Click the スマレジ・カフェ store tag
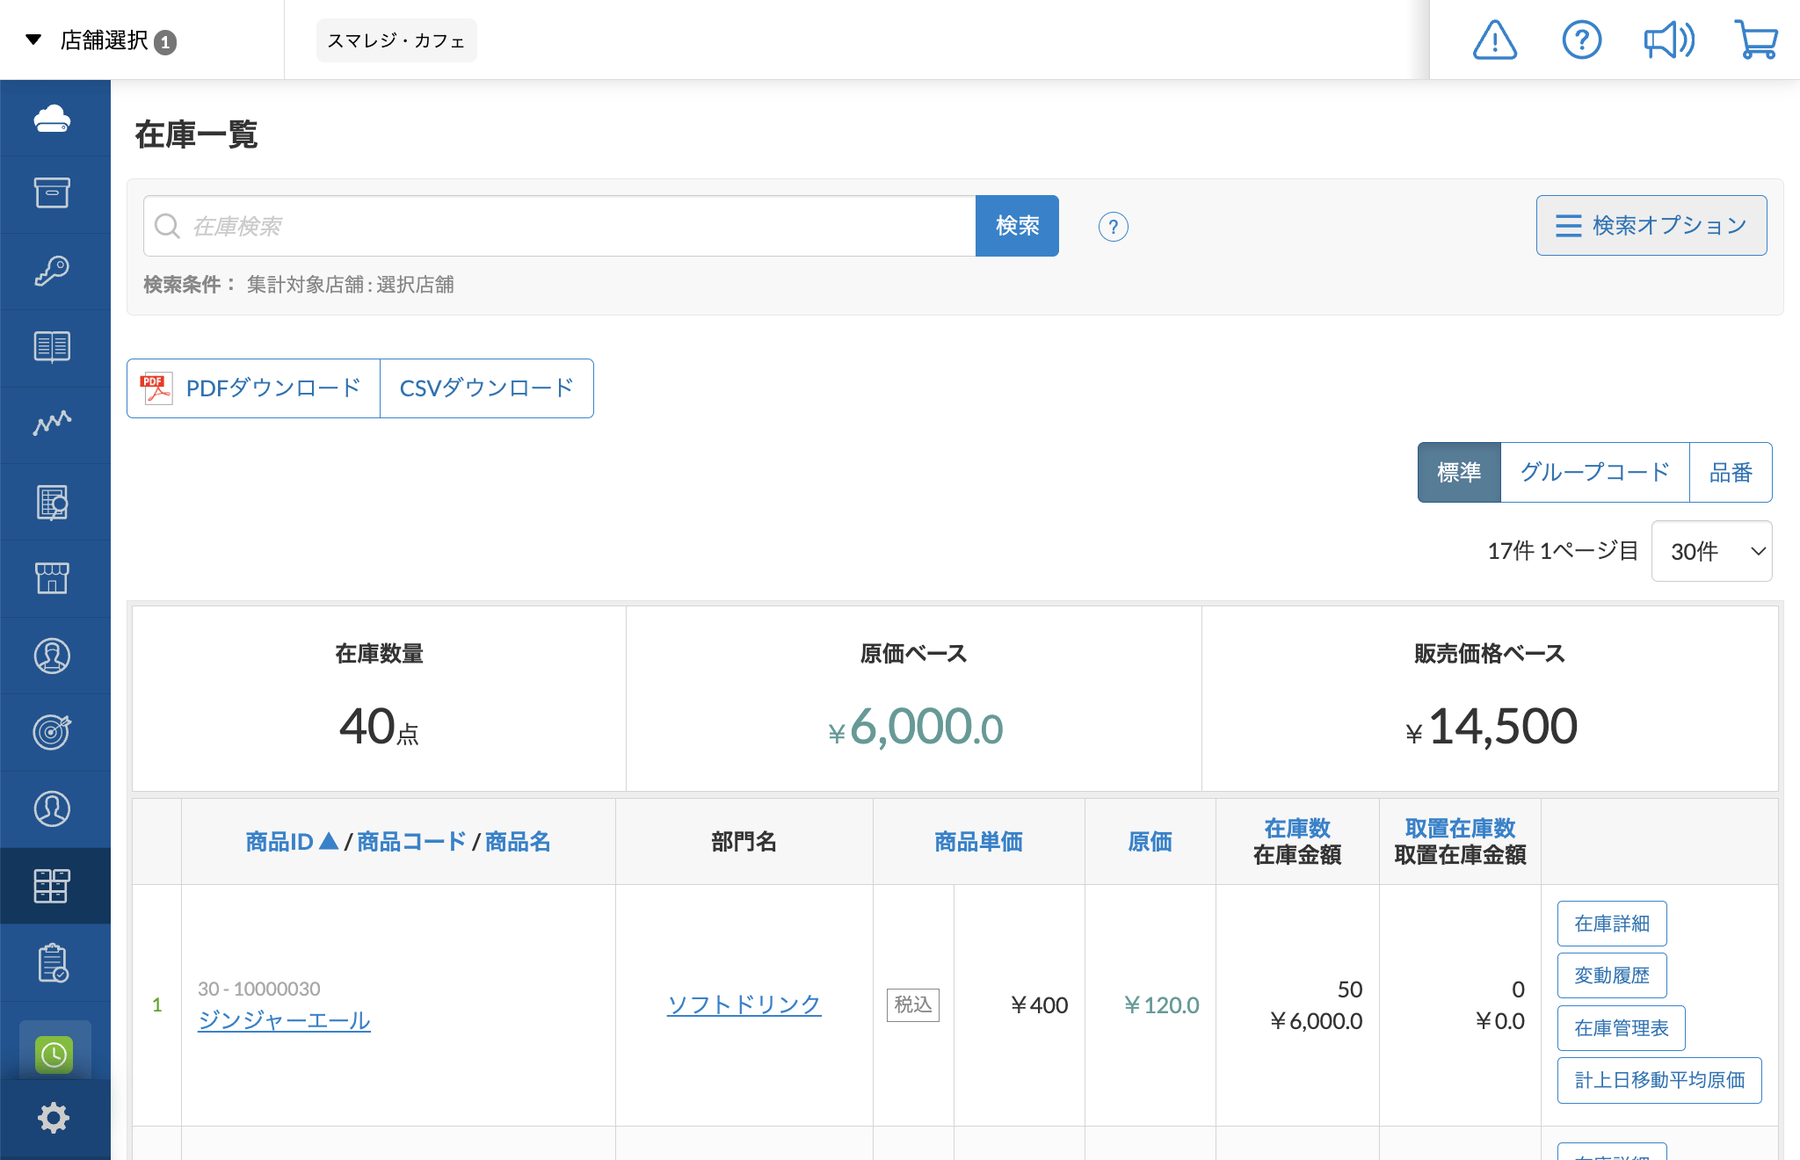 [x=396, y=40]
